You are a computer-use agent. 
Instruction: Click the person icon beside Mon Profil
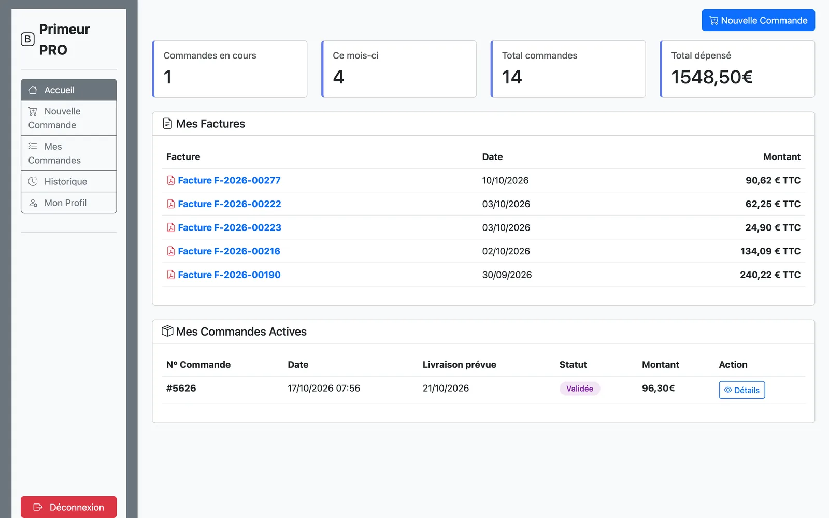[x=33, y=203]
